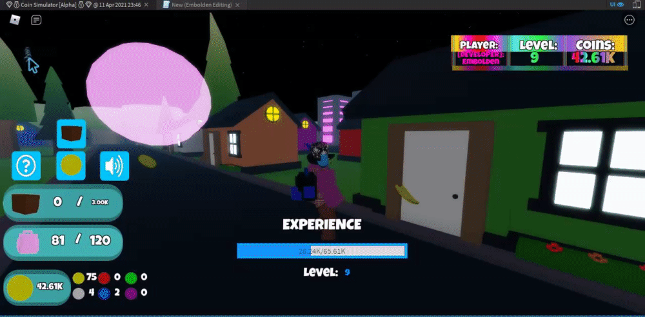Click the COINS panel showing 42.61K

click(x=594, y=53)
